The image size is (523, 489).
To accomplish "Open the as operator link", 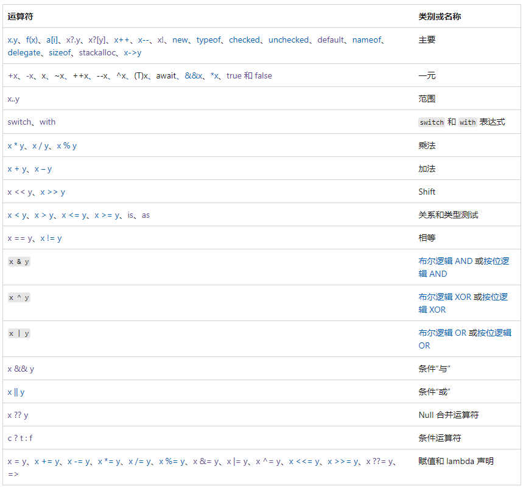I will point(146,215).
